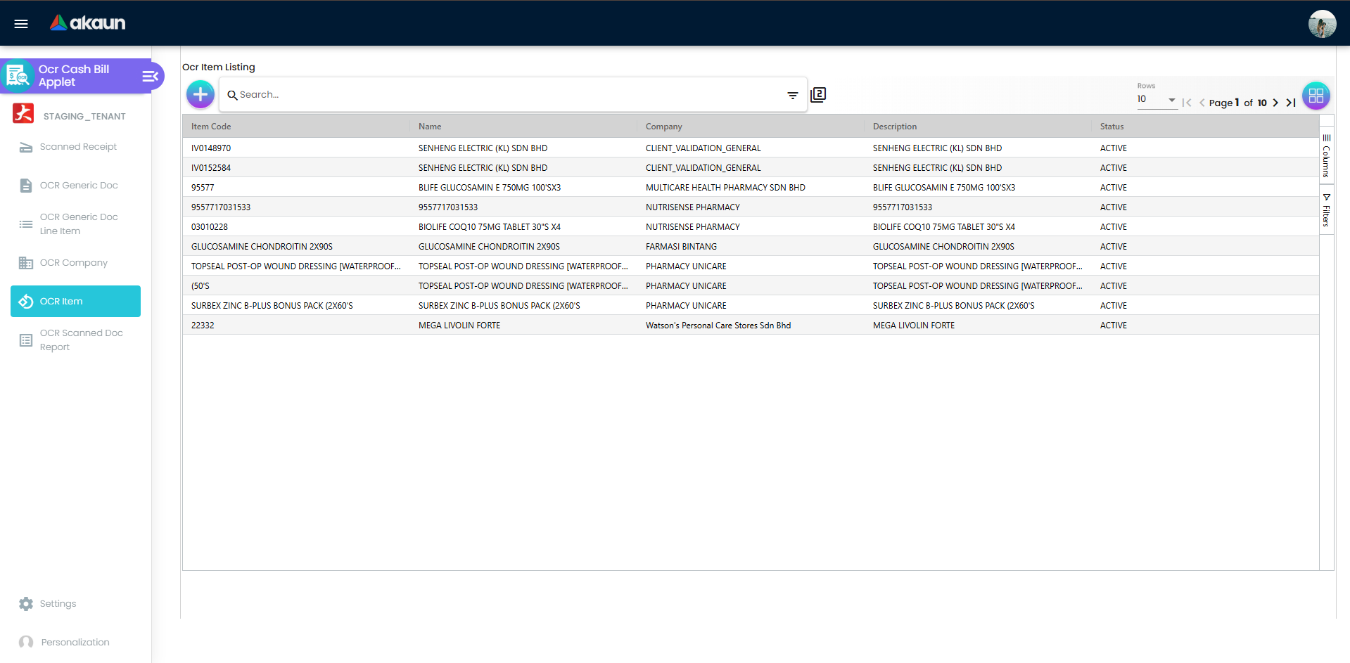Select row with item code IV0148970

click(x=751, y=148)
